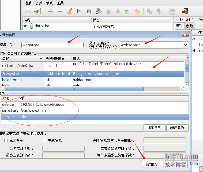Click the yellow curved-arrow toolbar icon
Image resolution: width=203 pixels, height=172 pixels.
tap(137, 11)
